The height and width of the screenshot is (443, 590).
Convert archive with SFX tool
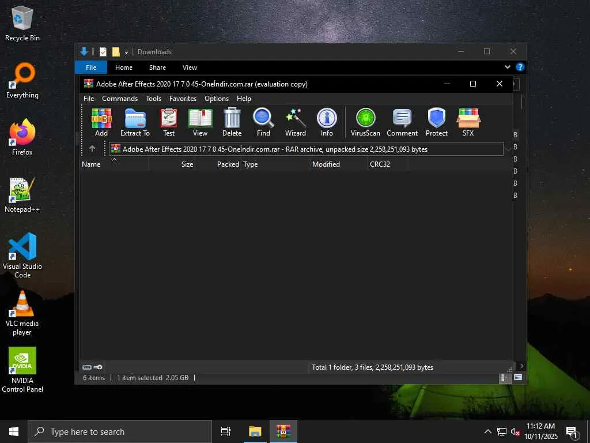click(x=468, y=122)
